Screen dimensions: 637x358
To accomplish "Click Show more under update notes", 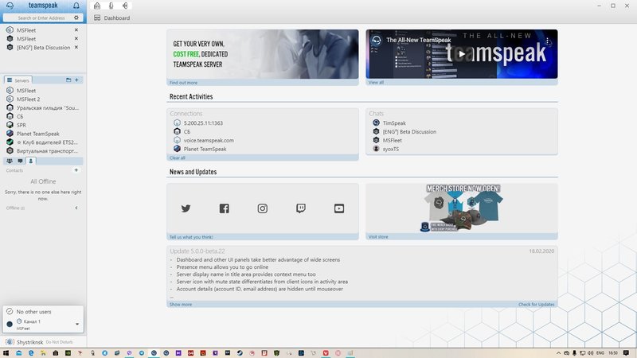I will pyautogui.click(x=181, y=305).
